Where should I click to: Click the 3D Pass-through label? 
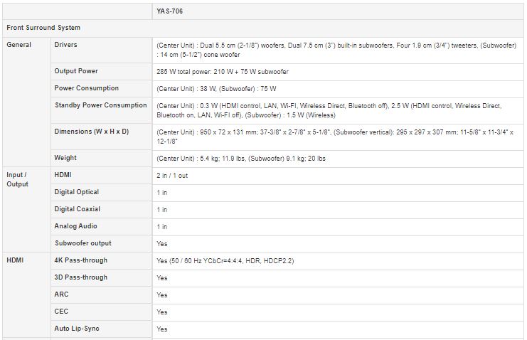point(80,277)
